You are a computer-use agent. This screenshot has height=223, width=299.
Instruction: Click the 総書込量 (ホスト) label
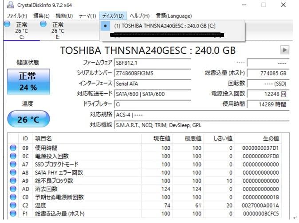tap(225, 73)
